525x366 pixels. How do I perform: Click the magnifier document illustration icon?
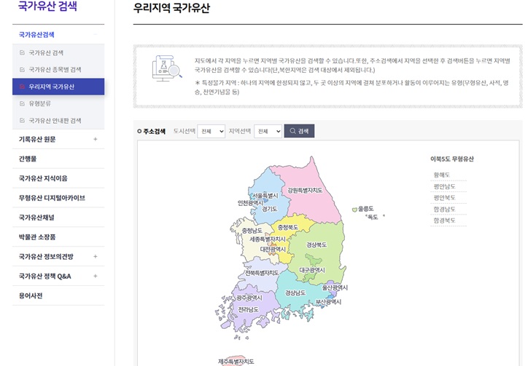(x=167, y=68)
